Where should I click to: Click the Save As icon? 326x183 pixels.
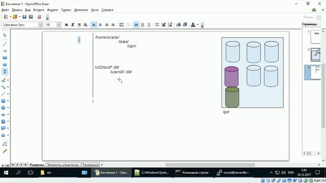tap(31, 17)
